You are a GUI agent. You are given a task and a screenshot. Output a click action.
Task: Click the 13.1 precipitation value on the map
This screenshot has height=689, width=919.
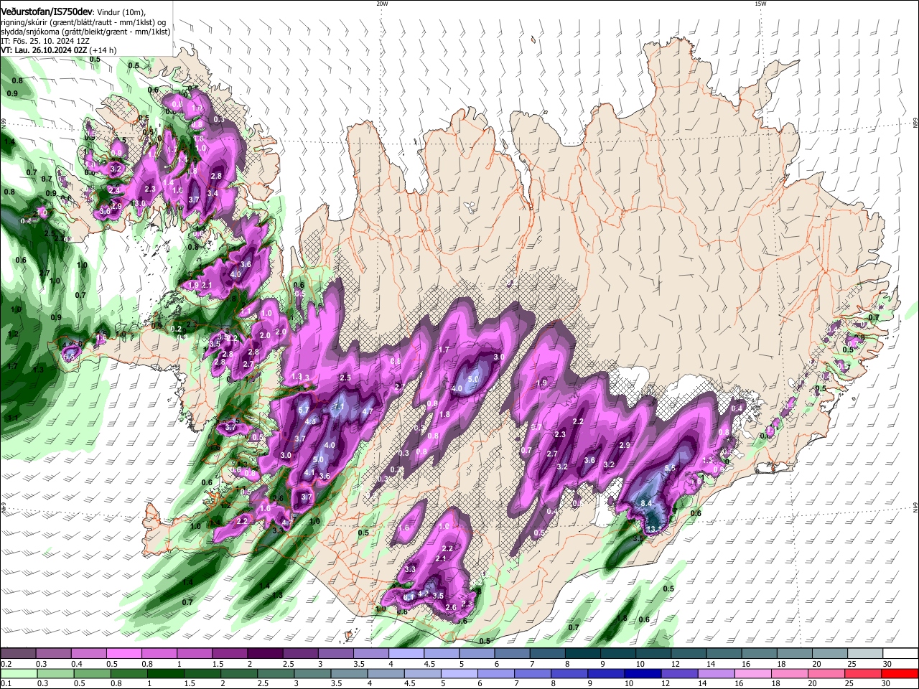pos(653,529)
